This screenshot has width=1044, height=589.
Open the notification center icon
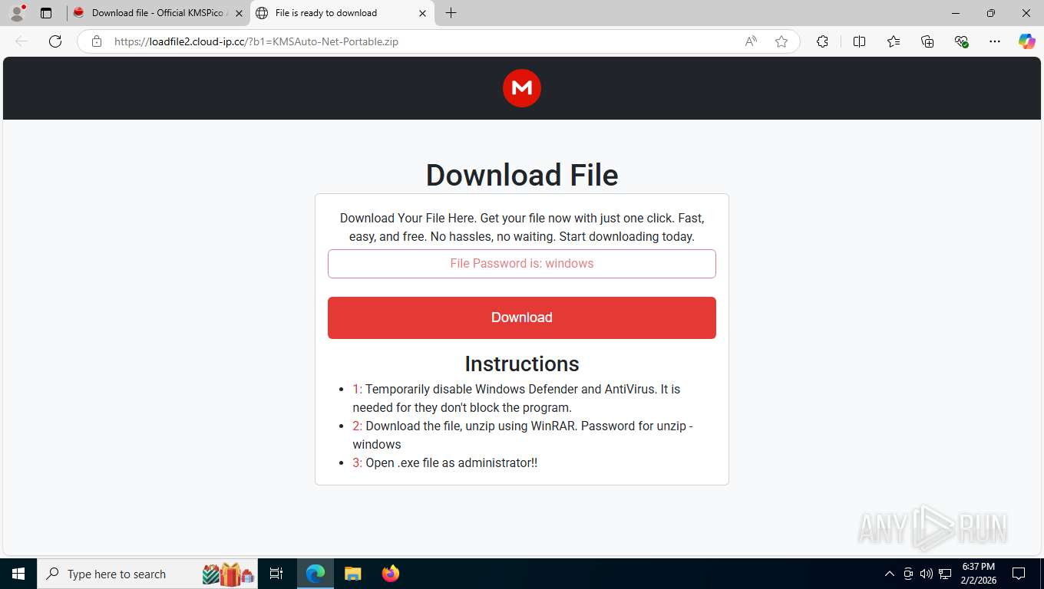coord(1019,574)
